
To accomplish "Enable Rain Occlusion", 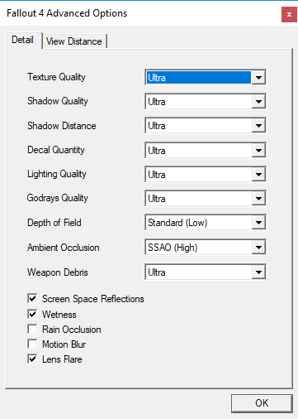I will (x=32, y=329).
